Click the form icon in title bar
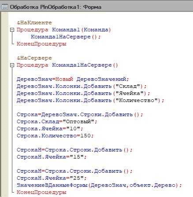The image size is (193, 197). click(4, 7)
